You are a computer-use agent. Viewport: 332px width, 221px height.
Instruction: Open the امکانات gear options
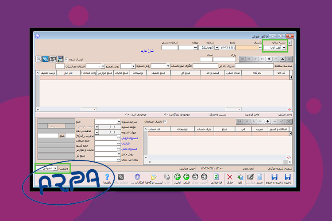click(137, 177)
